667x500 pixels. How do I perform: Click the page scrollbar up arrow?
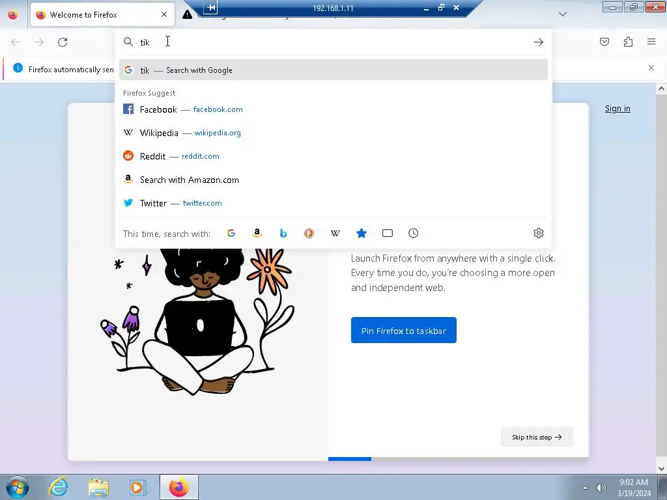661,89
